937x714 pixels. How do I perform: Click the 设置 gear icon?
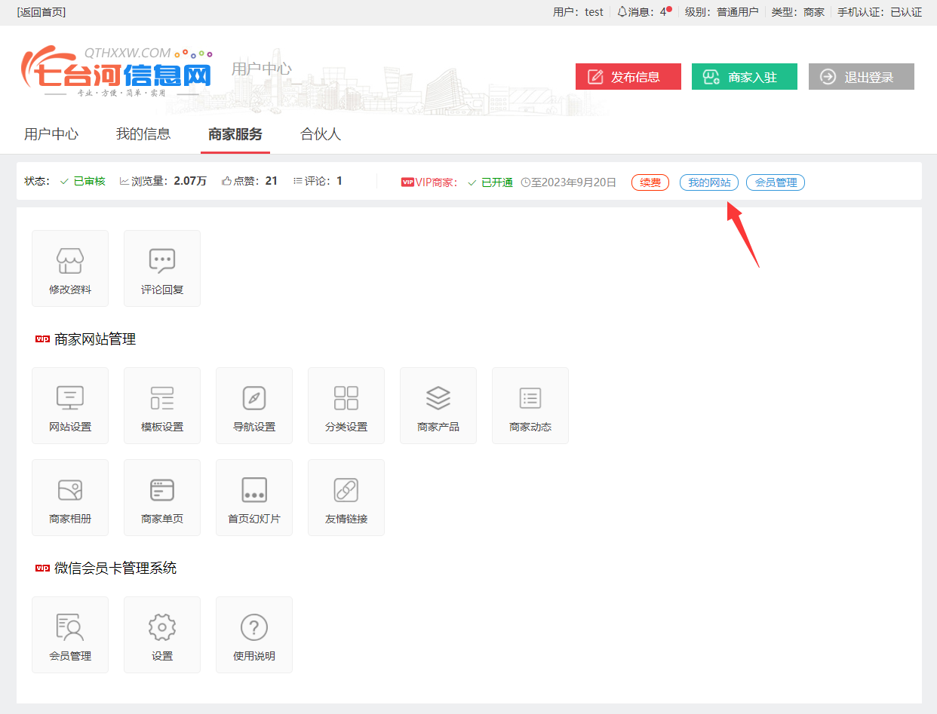click(x=162, y=627)
